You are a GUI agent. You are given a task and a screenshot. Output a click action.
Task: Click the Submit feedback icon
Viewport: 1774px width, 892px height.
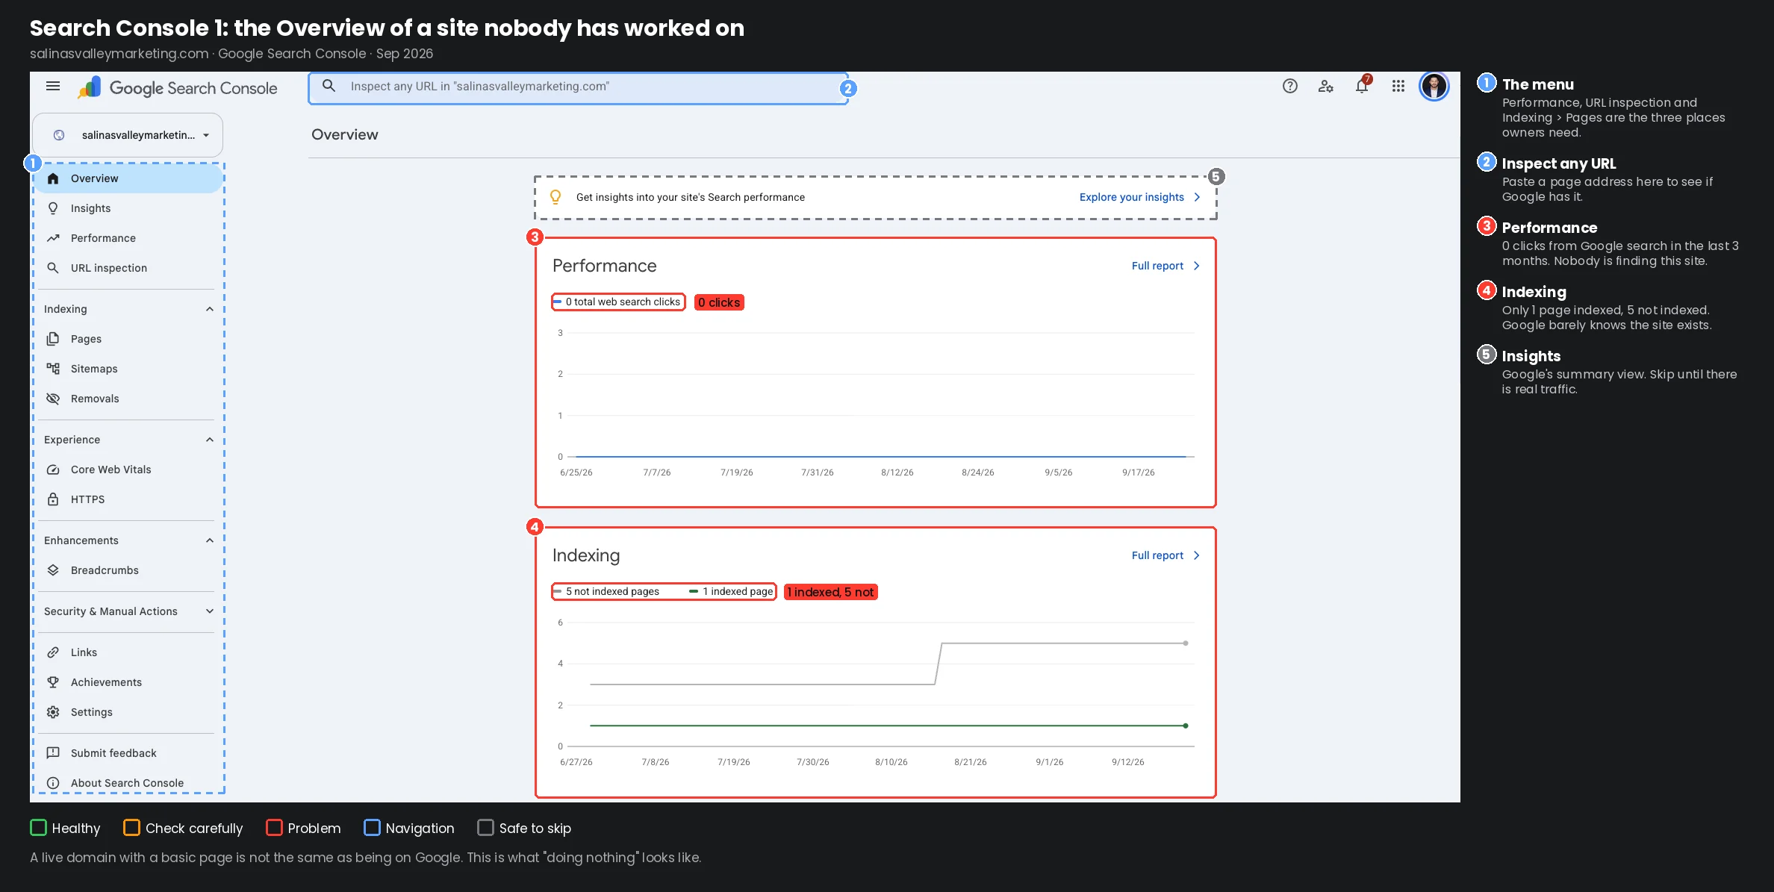click(53, 753)
